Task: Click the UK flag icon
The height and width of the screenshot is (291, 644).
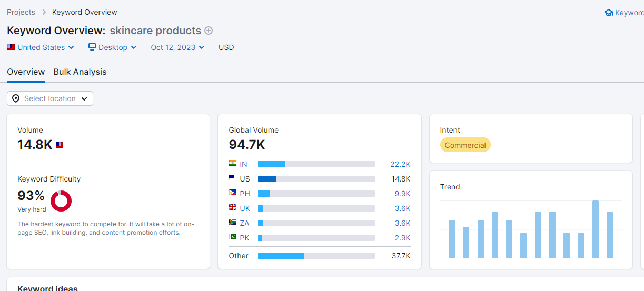Action: point(233,208)
